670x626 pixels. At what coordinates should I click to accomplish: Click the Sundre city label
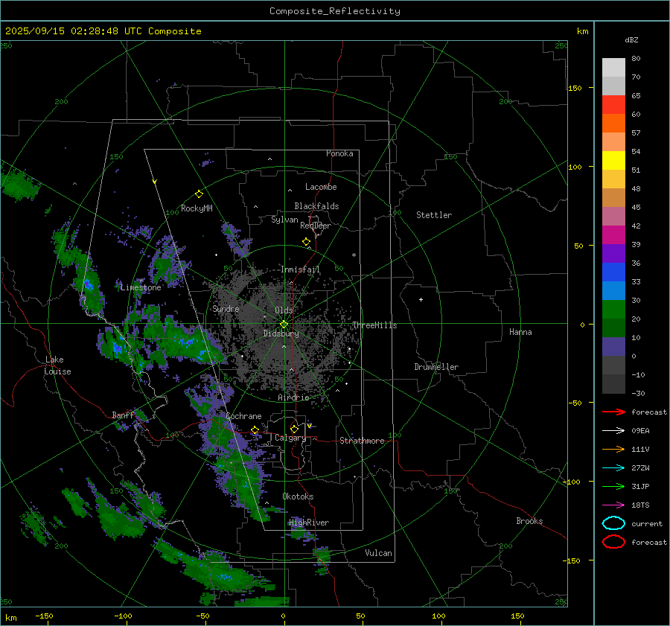(226, 308)
